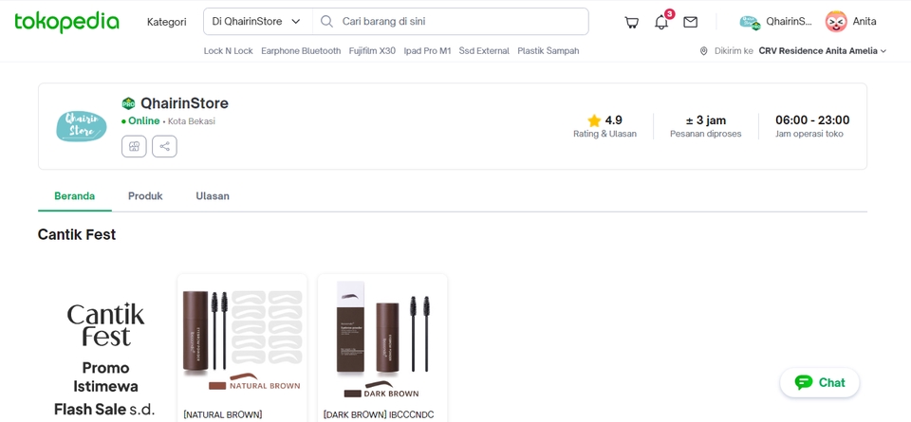
Task: Open the notifications bell icon
Action: 661,22
